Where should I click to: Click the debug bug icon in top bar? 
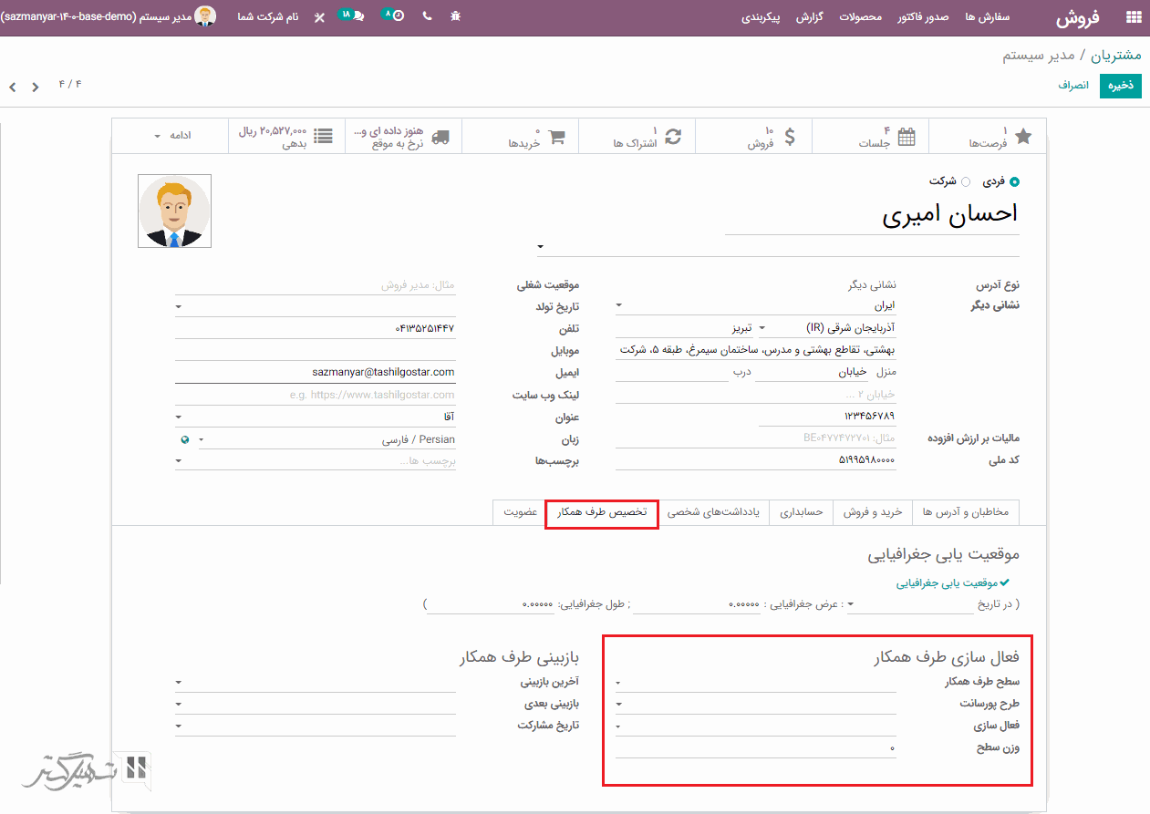click(456, 17)
